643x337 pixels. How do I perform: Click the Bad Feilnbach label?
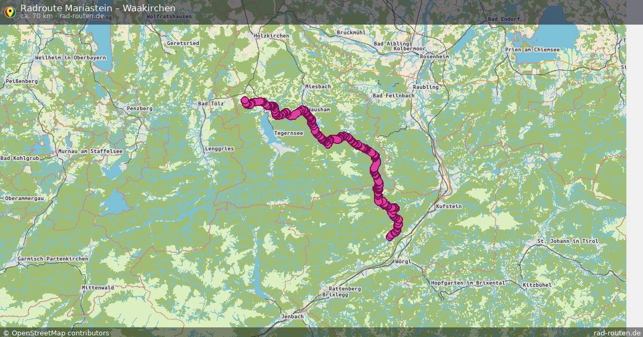(x=393, y=96)
